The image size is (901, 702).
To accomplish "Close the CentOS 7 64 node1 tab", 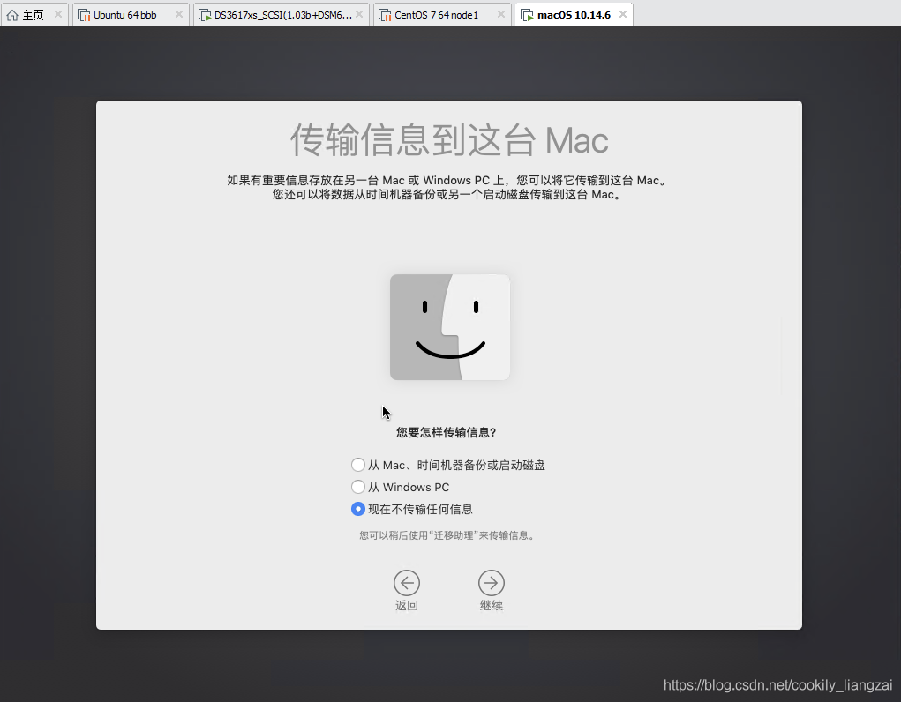I will tap(501, 14).
